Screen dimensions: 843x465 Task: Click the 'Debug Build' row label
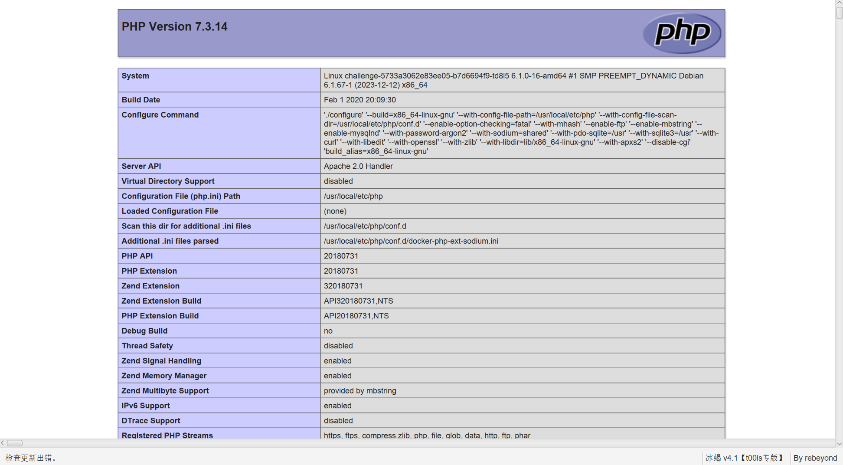click(144, 331)
